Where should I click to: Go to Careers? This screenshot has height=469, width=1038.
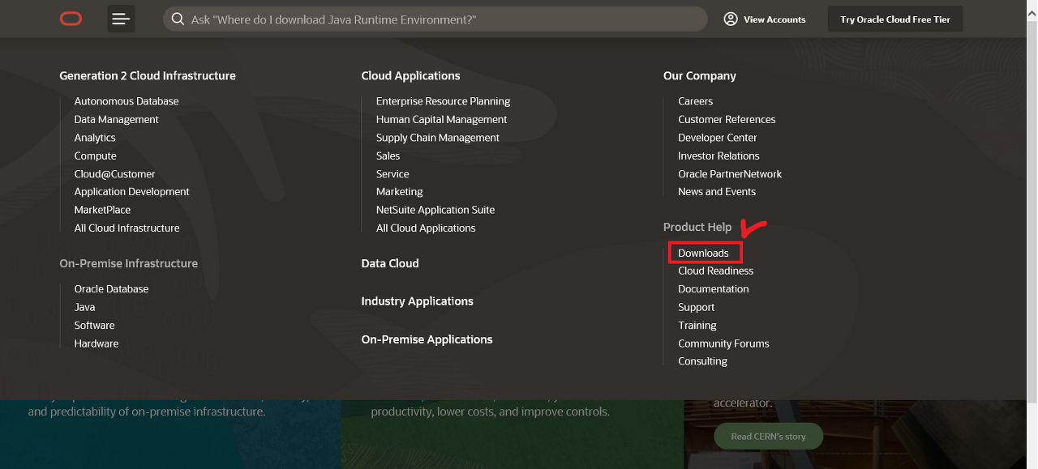coord(696,101)
